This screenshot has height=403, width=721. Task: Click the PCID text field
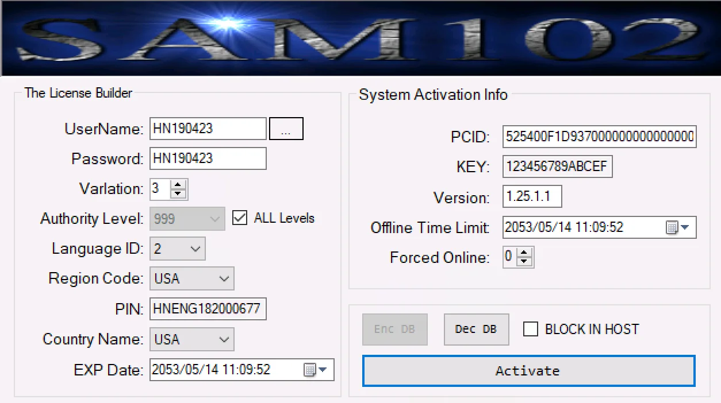599,137
